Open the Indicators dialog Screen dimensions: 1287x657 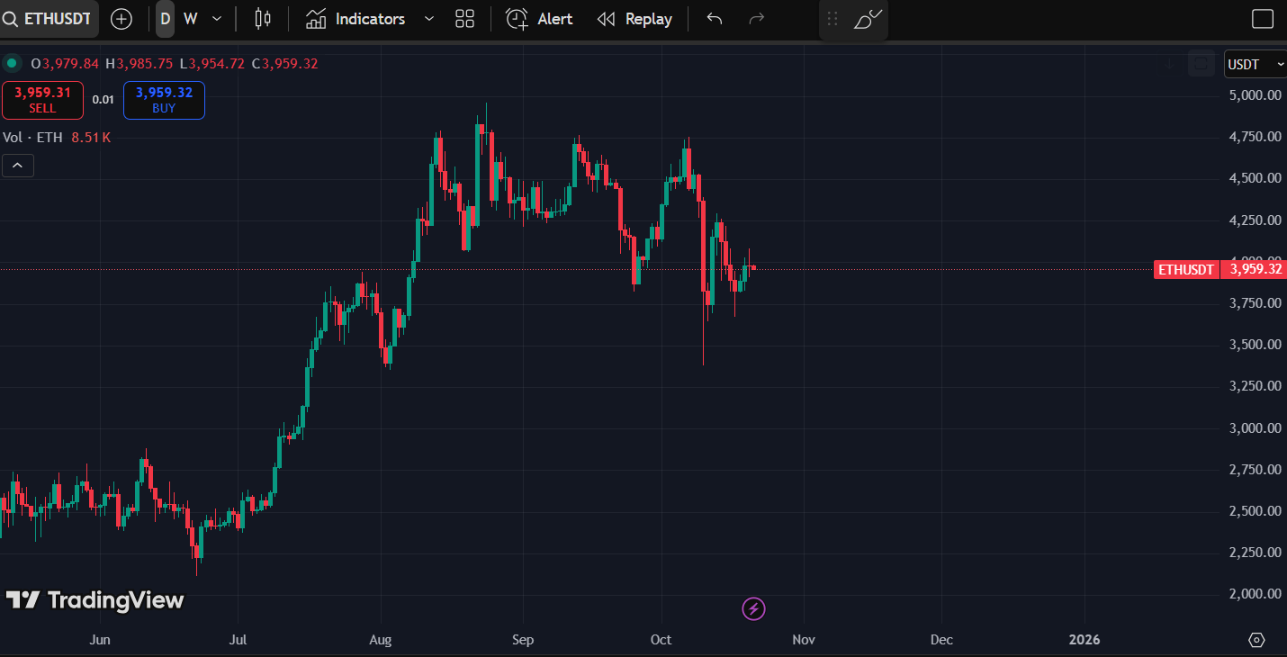pyautogui.click(x=355, y=19)
